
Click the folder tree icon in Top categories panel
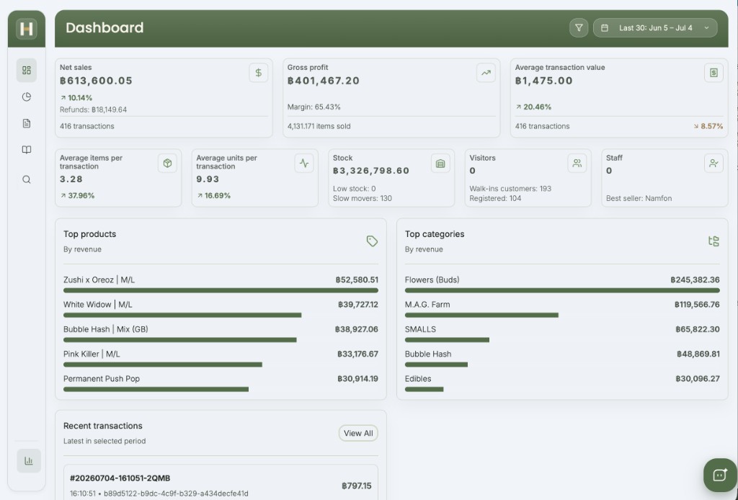(x=713, y=241)
